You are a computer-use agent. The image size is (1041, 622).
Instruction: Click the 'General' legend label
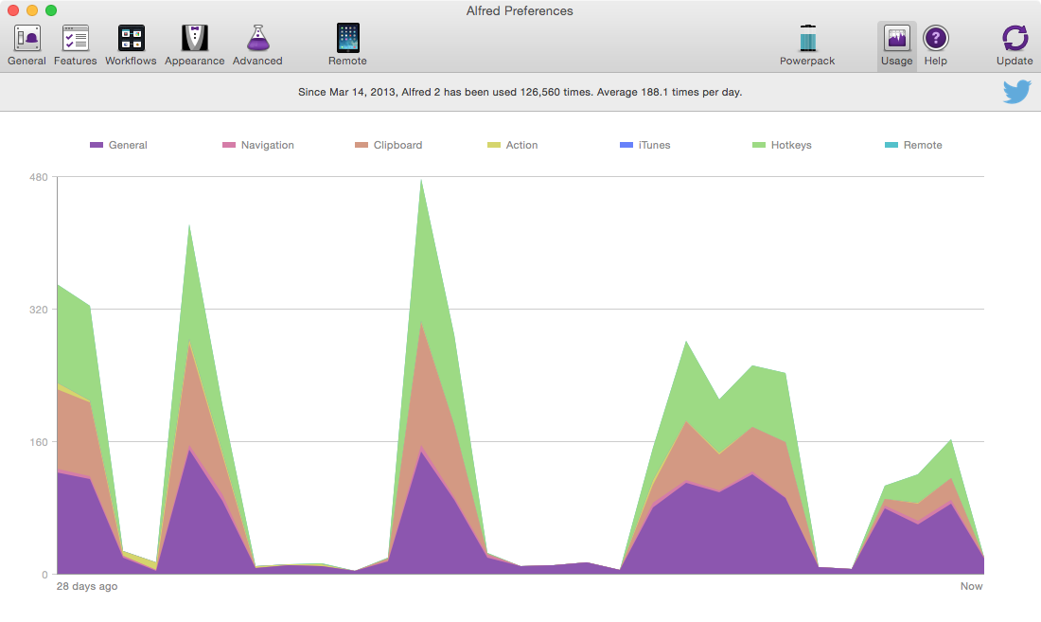point(128,145)
